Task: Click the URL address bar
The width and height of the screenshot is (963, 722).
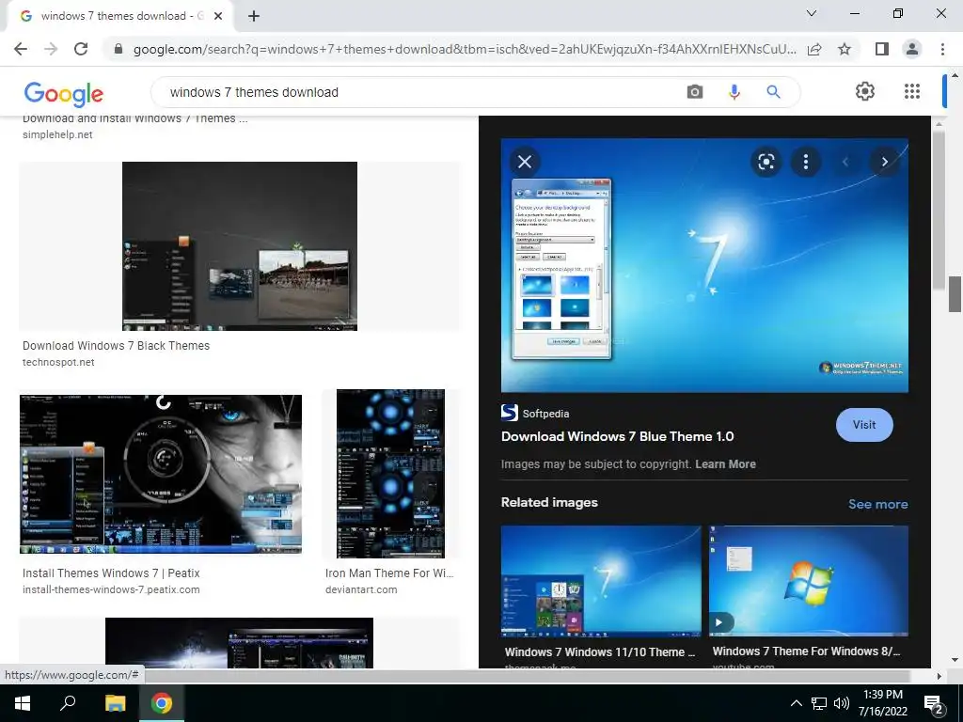Action: point(464,49)
